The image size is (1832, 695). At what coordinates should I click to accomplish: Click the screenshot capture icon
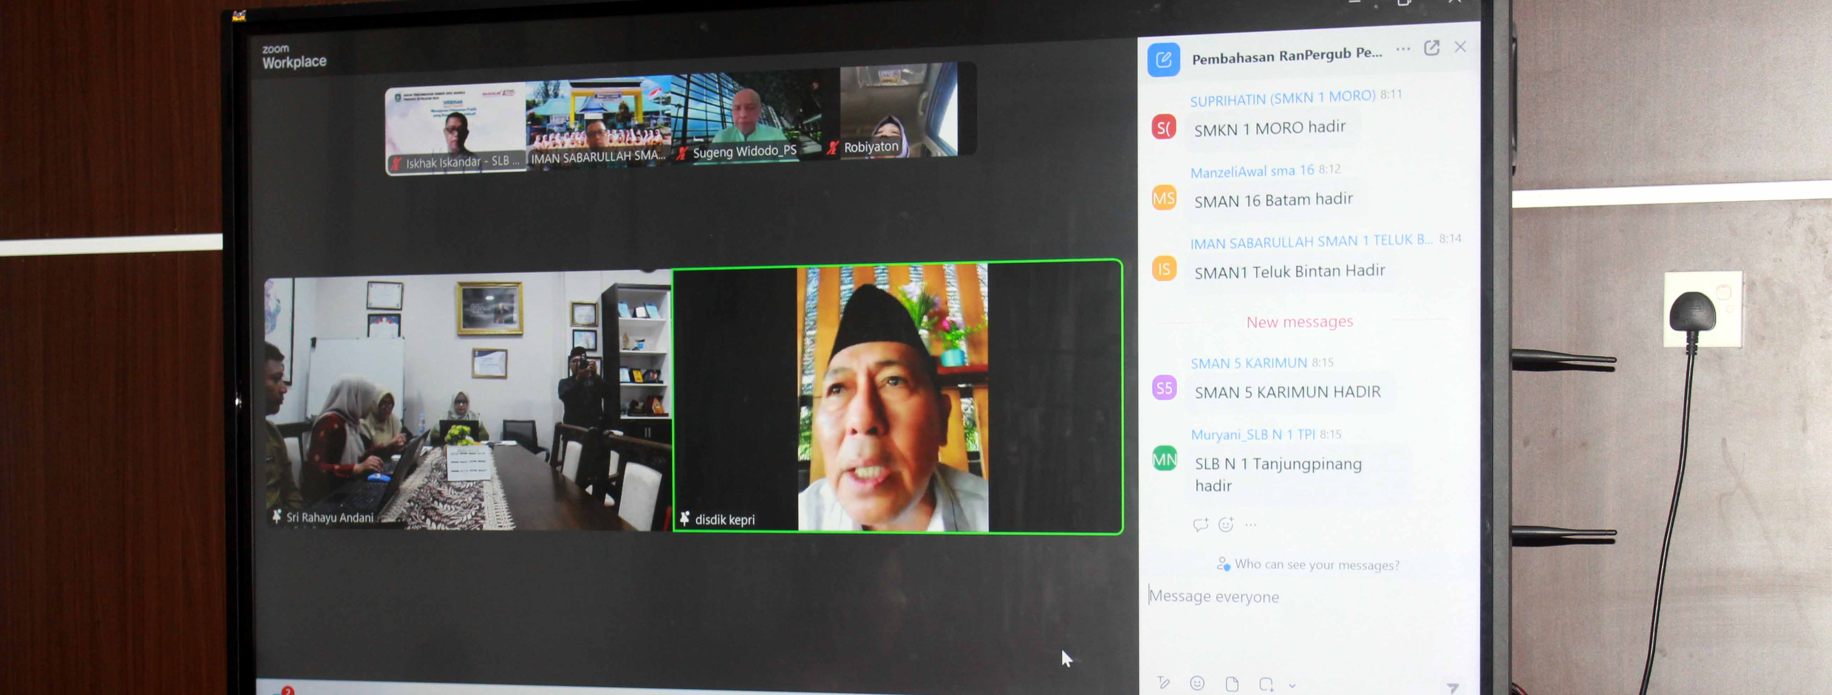tap(1266, 684)
